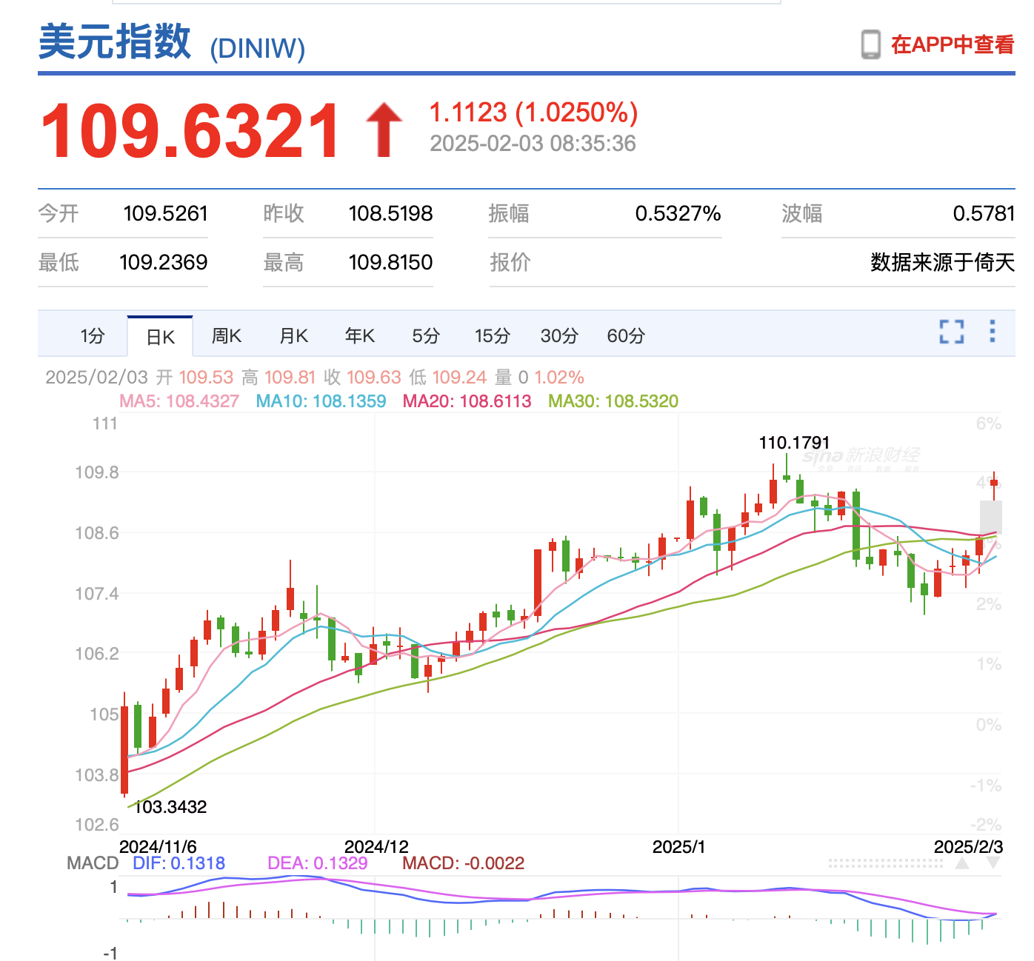Screen dimensions: 1034x961
Task: Select the 5分 interval tab
Action: coord(424,335)
